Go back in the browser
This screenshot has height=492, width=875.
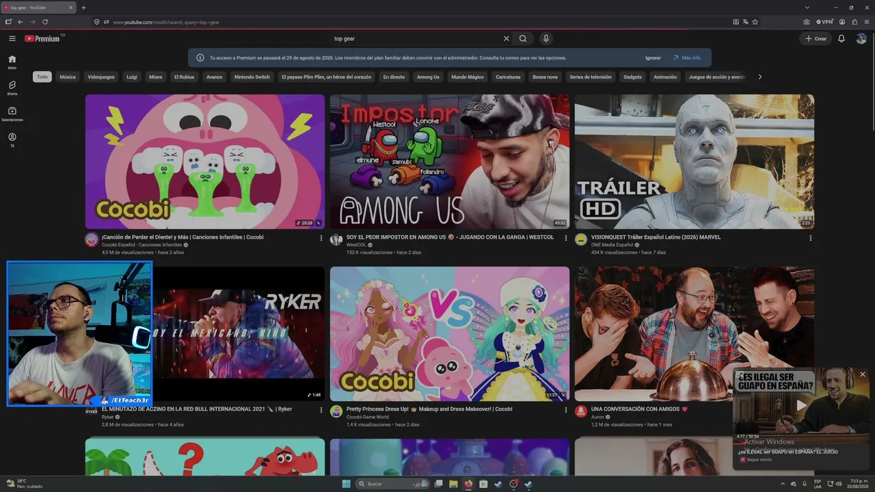(21, 22)
